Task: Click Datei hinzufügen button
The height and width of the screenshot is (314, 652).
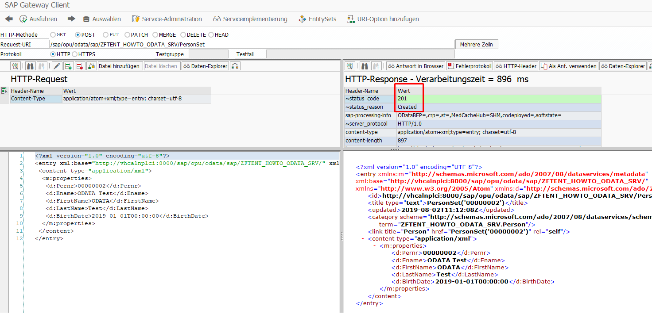Action: tap(119, 66)
